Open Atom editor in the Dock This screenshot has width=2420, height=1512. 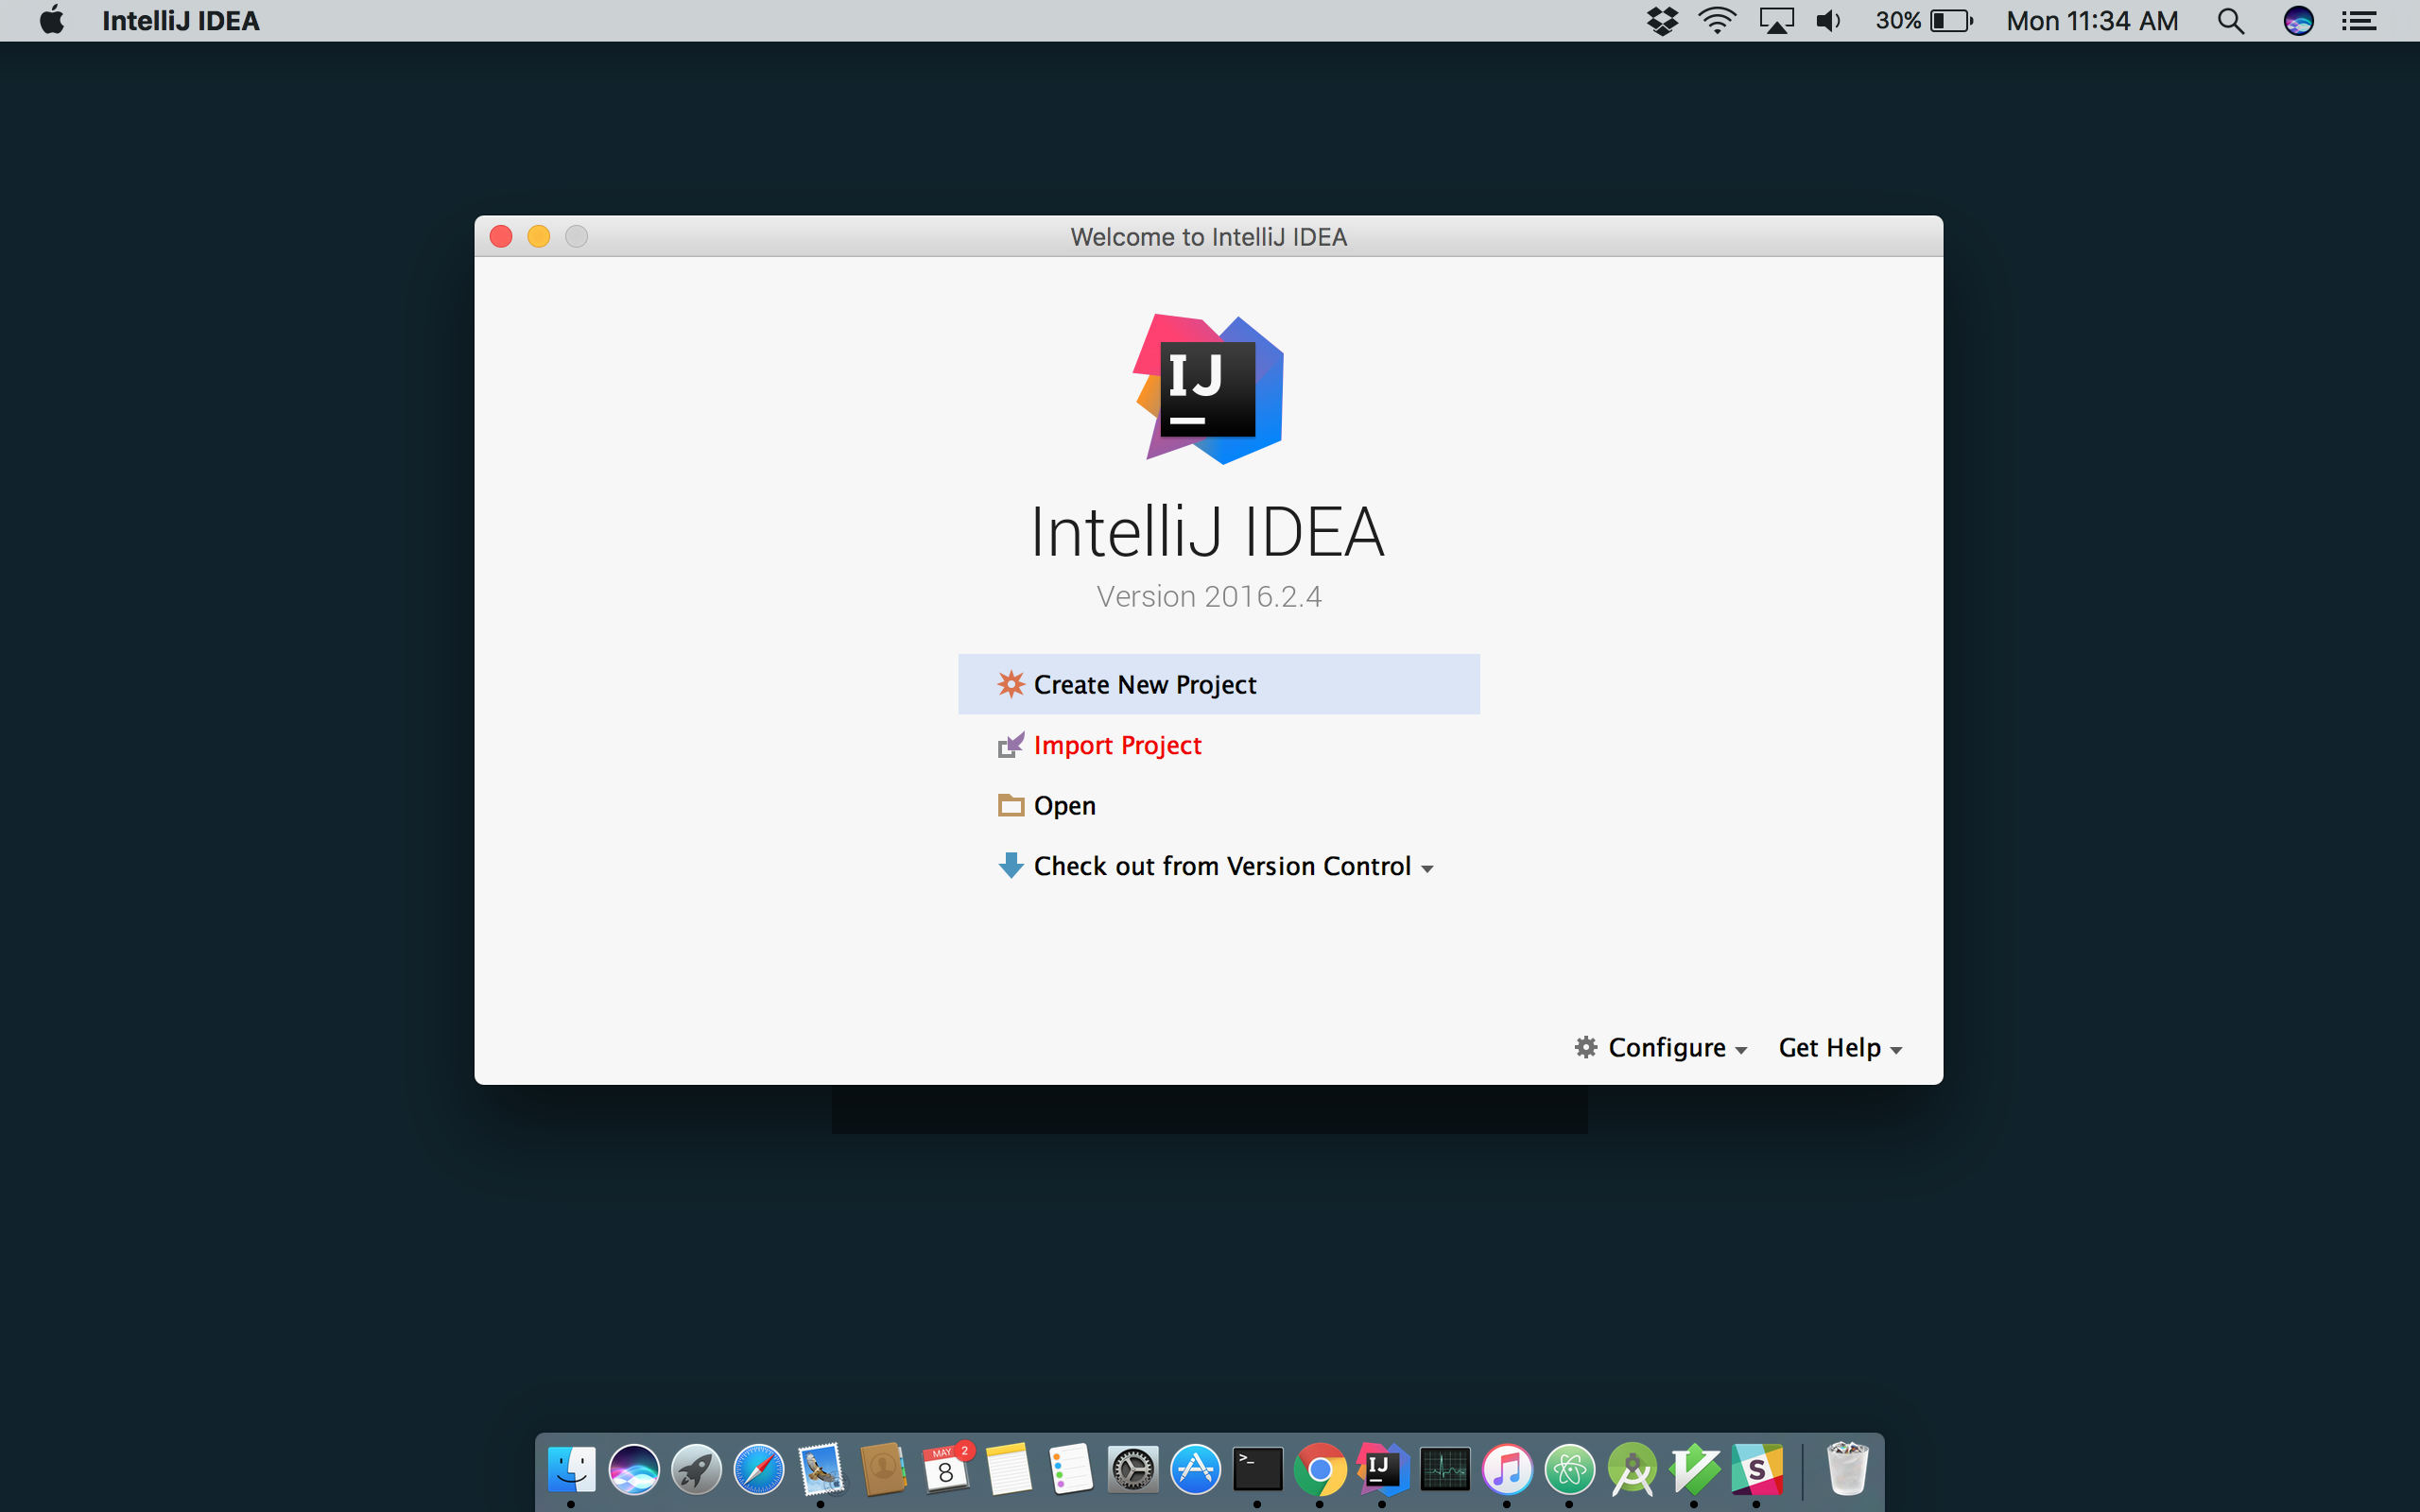coord(1569,1469)
